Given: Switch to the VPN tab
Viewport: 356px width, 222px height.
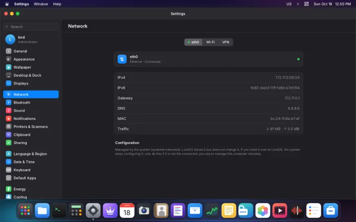Looking at the screenshot, I should point(225,42).
